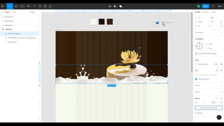
Task: Add export setting with plus icon
Action: (x=221, y=98)
